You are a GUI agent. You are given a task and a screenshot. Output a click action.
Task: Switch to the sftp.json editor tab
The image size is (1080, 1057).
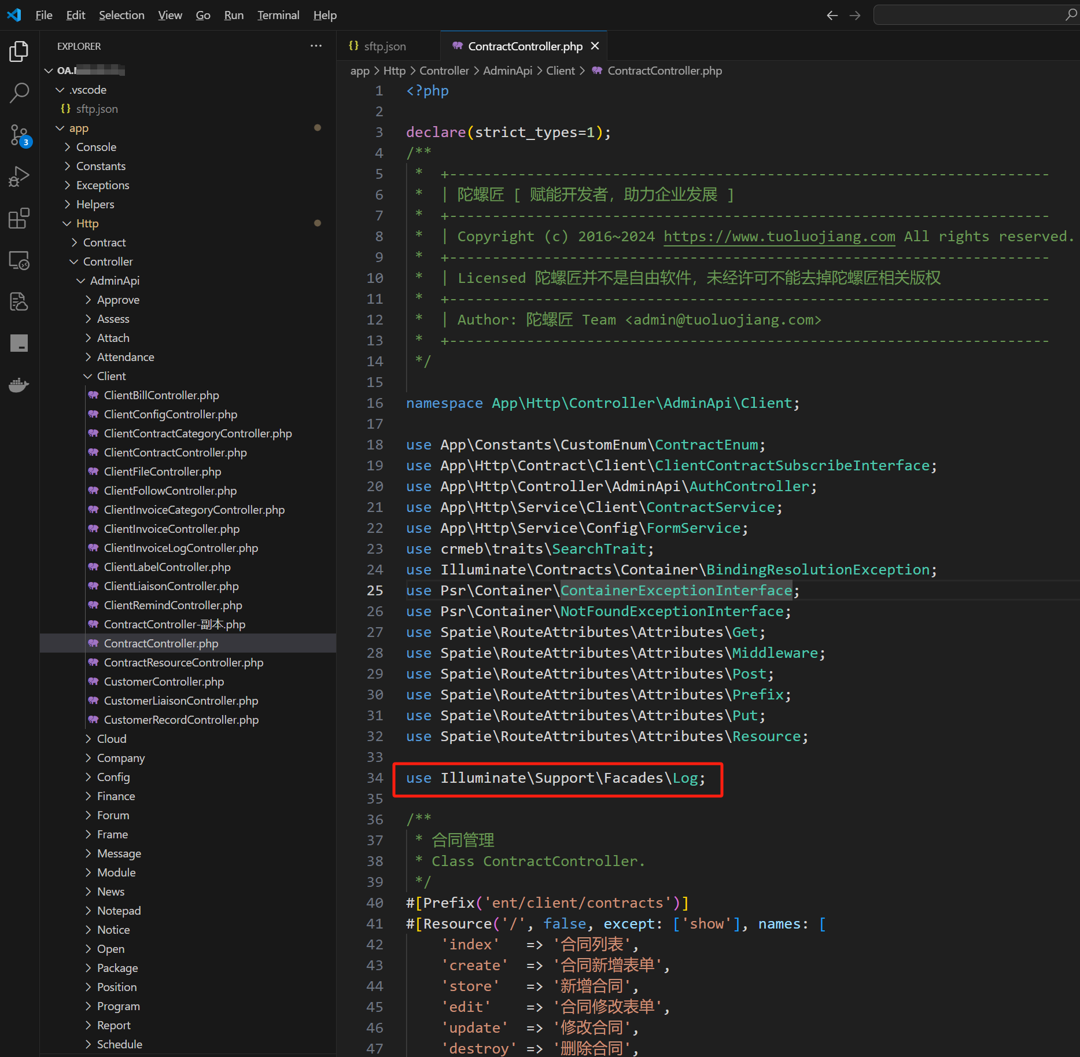click(x=384, y=46)
